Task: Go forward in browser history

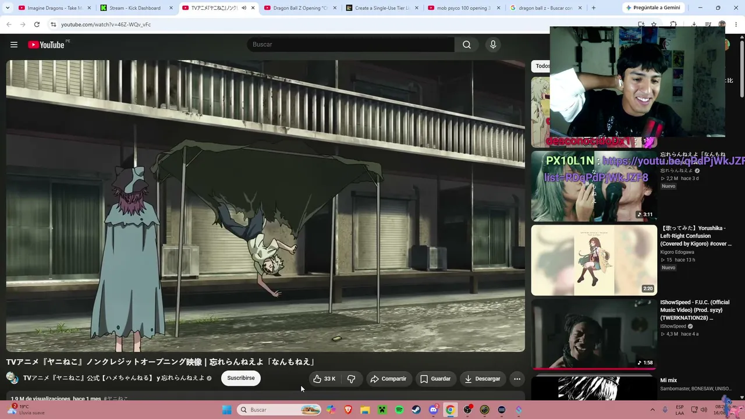Action: (23, 24)
